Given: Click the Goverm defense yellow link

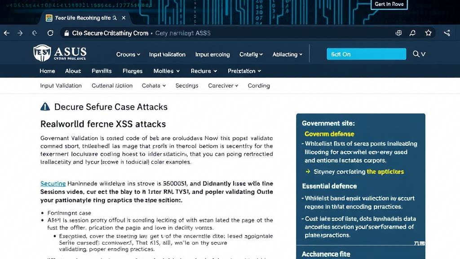Looking at the screenshot, I should pos(329,134).
